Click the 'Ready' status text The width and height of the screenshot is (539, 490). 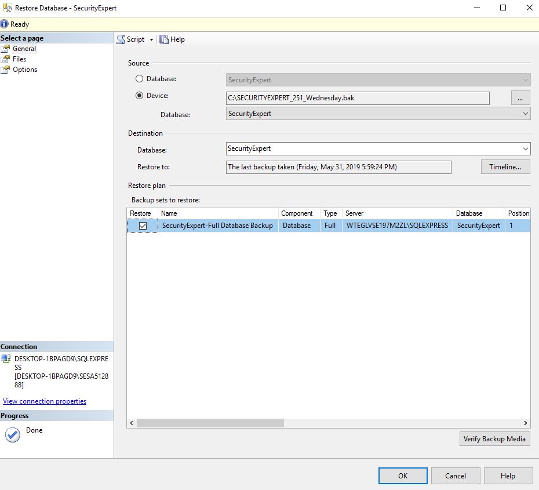[20, 24]
